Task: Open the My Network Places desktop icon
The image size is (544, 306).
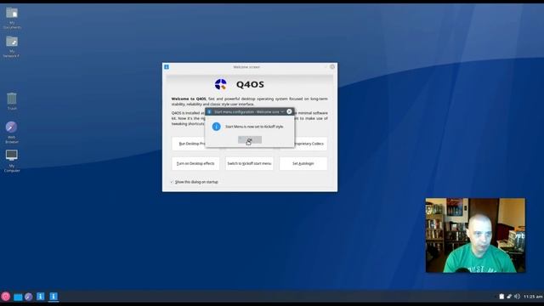Action: tap(12, 46)
